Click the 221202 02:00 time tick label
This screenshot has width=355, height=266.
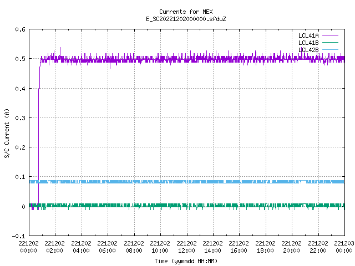point(54,247)
